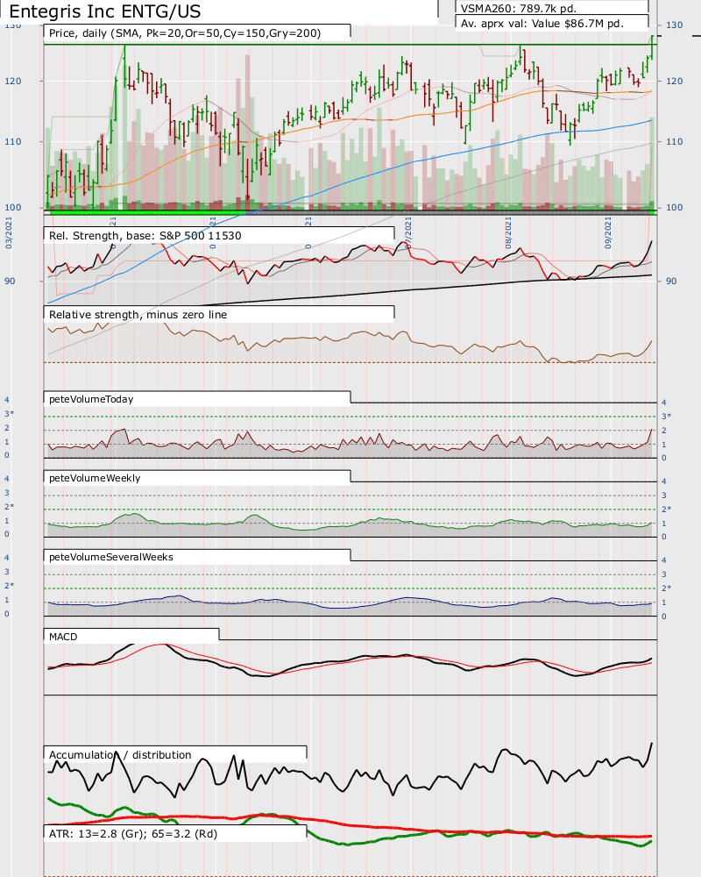Click the Av. aprx val $86.7M label

542,24
